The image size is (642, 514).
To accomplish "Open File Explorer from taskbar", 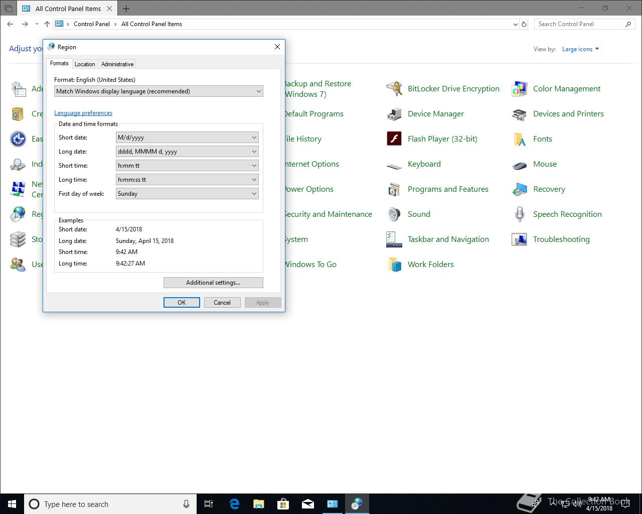I will pos(259,504).
